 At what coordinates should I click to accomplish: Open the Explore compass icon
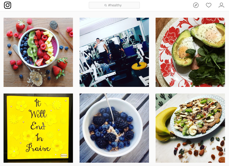point(196,5)
